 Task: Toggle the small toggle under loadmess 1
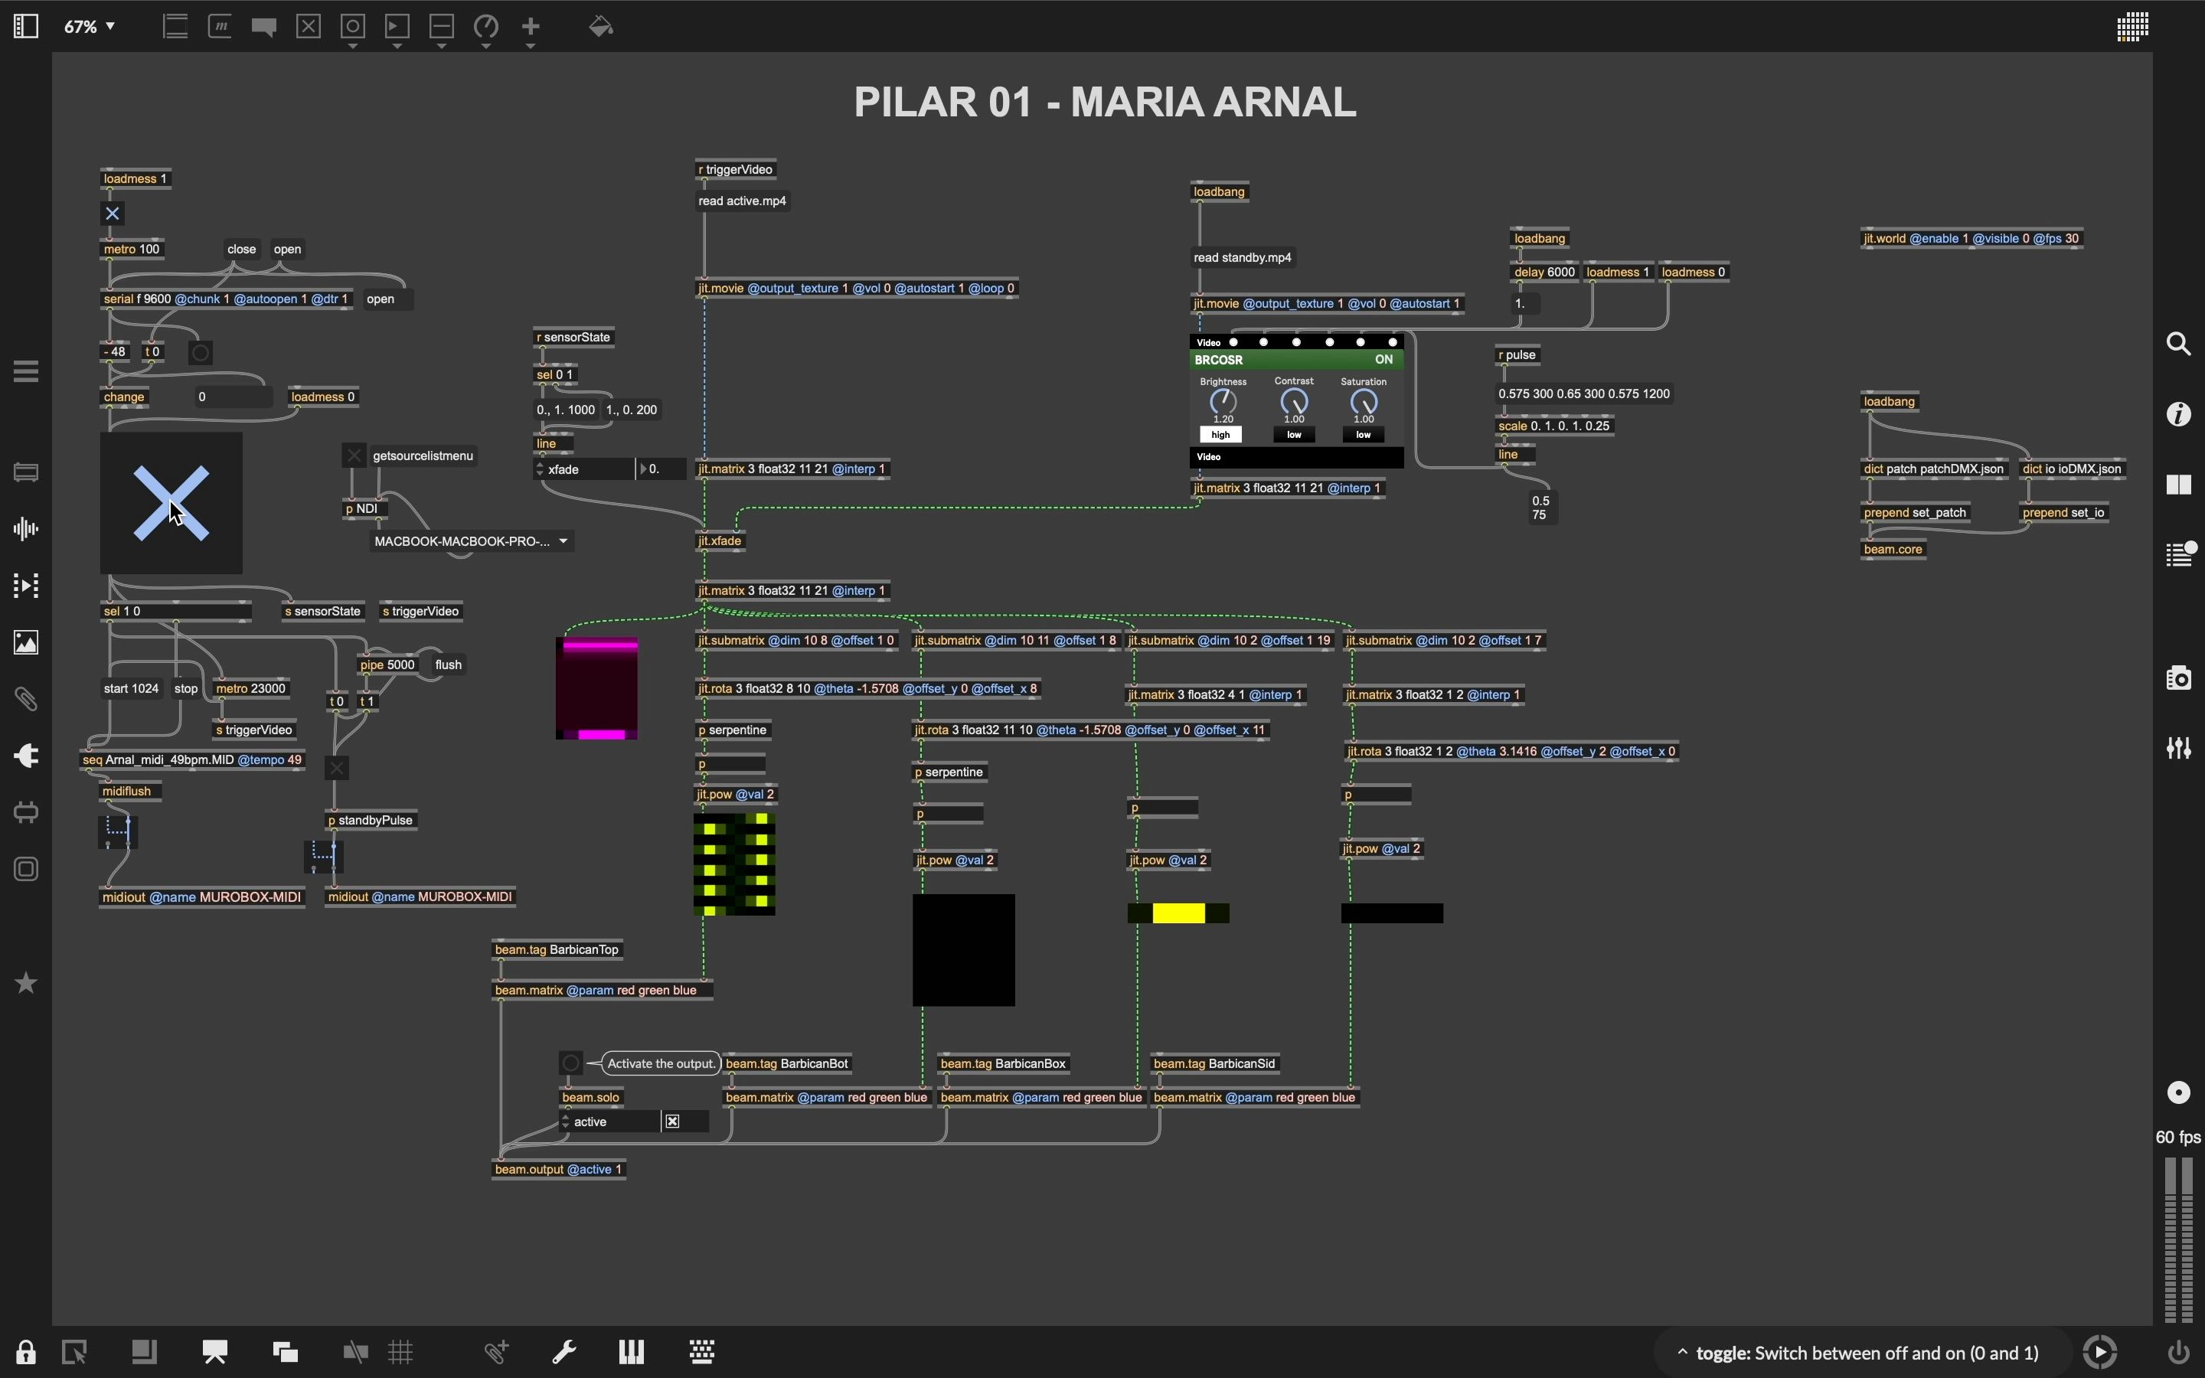[x=112, y=214]
